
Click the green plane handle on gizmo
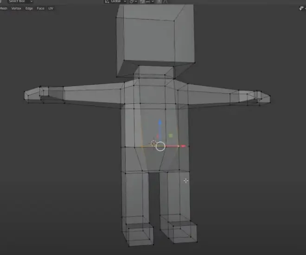pyautogui.click(x=171, y=135)
